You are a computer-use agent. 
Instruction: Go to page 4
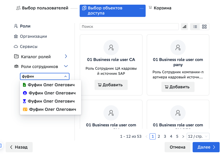(x=171, y=136)
